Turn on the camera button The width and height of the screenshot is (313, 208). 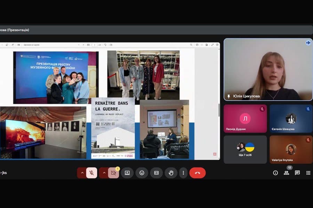113,173
